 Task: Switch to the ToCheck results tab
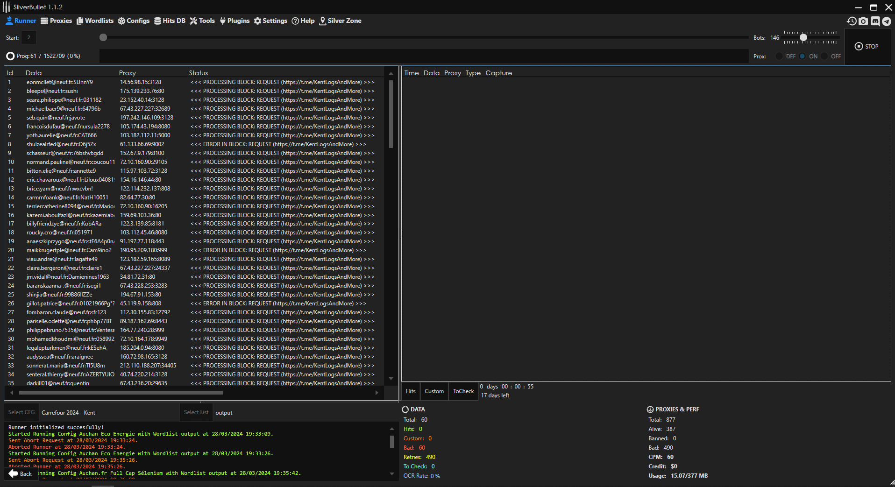click(463, 391)
